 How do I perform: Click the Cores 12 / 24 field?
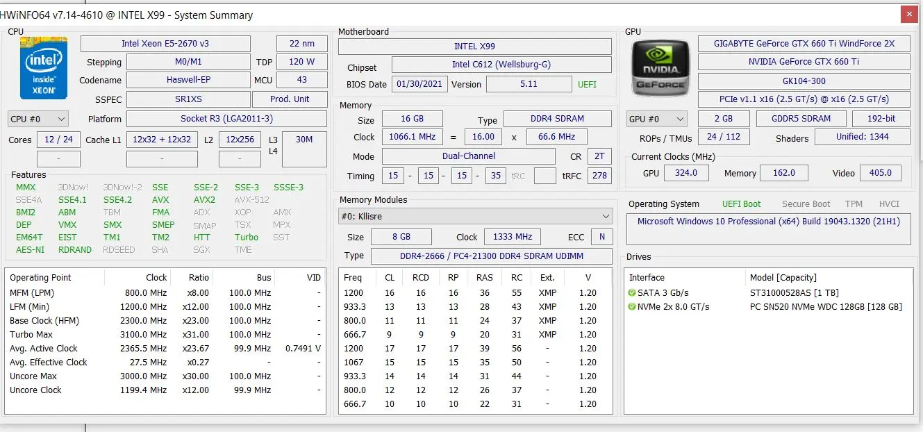(58, 140)
